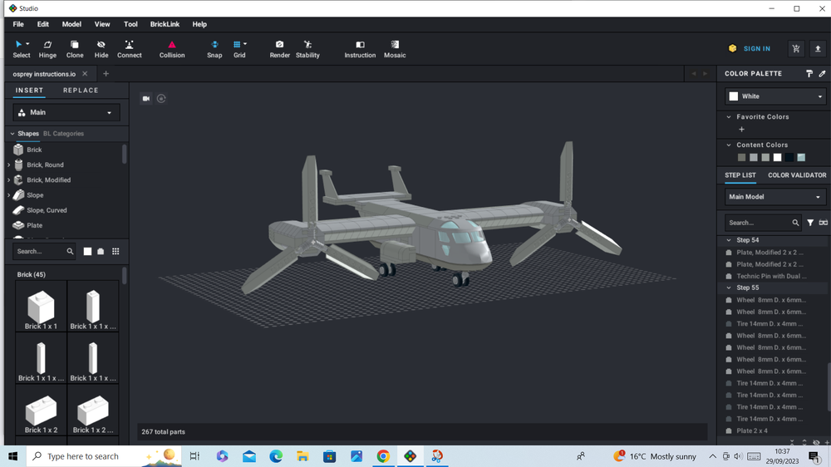The image size is (831, 467).
Task: Open the File menu
Action: [18, 24]
